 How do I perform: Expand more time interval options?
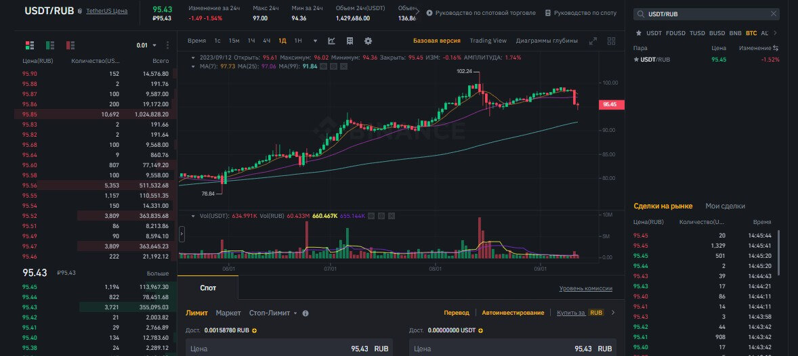315,41
